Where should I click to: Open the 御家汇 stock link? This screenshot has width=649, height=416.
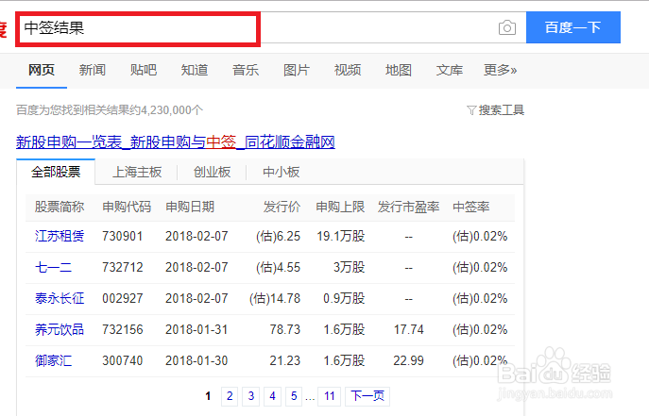click(x=54, y=360)
